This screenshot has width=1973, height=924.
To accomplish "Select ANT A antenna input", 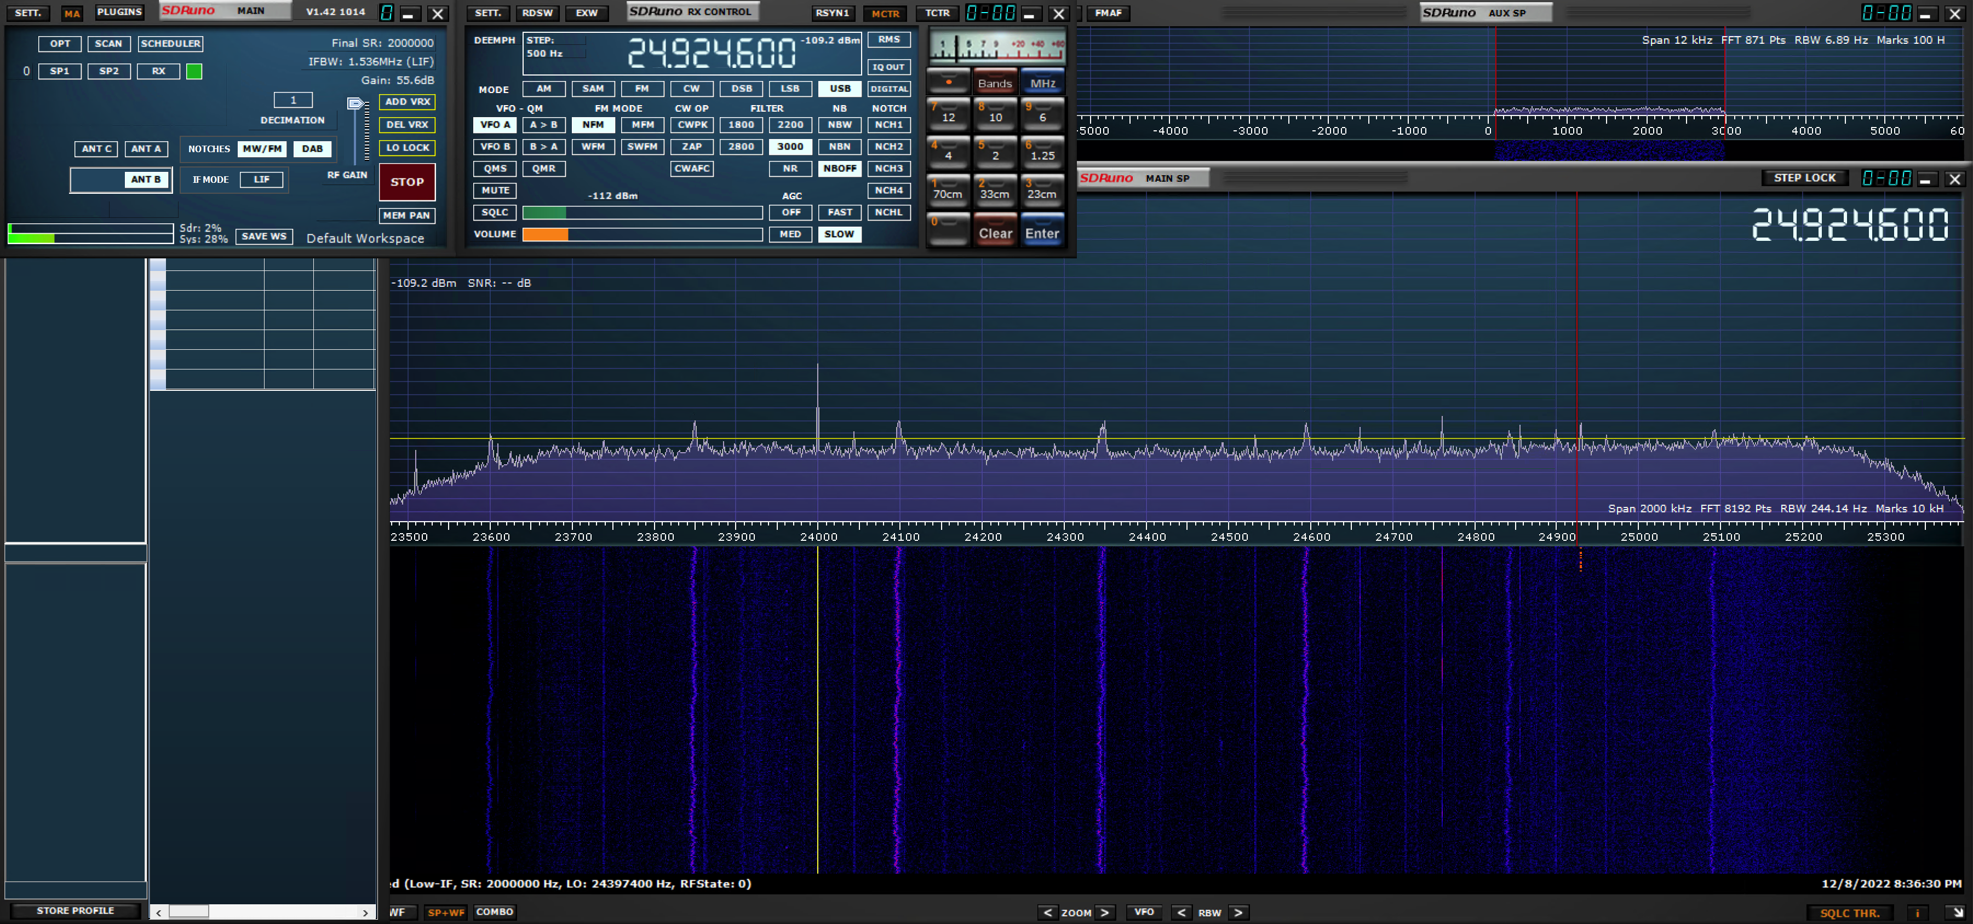I will click(x=146, y=148).
